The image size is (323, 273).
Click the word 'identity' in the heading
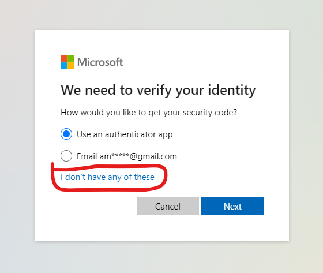click(x=232, y=90)
